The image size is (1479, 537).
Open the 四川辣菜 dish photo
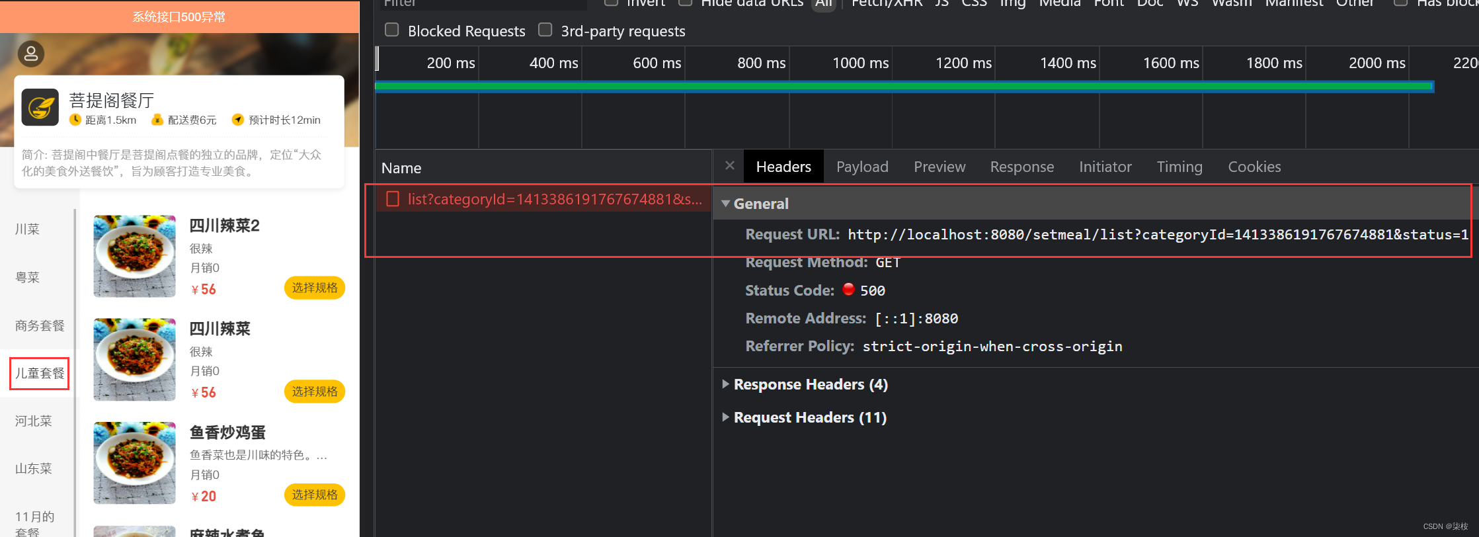click(135, 359)
